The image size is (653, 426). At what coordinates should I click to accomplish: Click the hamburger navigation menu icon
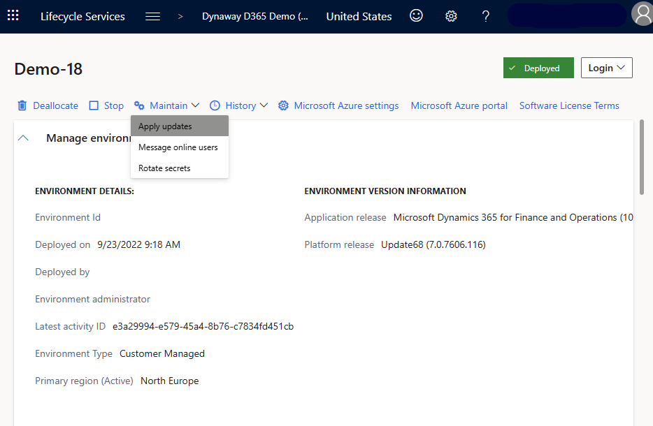(x=152, y=16)
